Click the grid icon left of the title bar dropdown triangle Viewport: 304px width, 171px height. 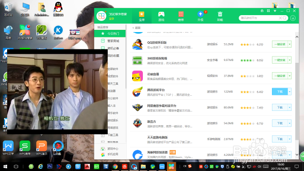pos(268,11)
